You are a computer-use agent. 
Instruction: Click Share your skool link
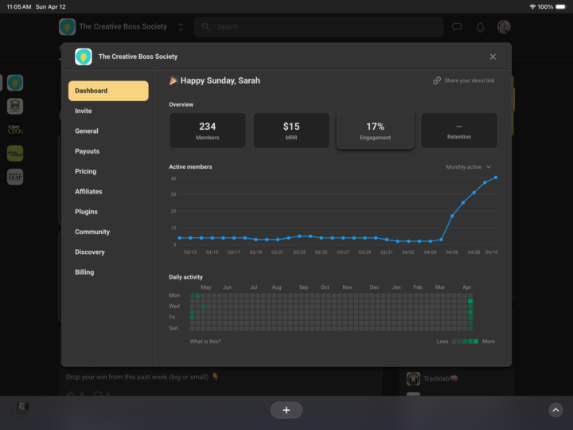pyautogui.click(x=464, y=80)
